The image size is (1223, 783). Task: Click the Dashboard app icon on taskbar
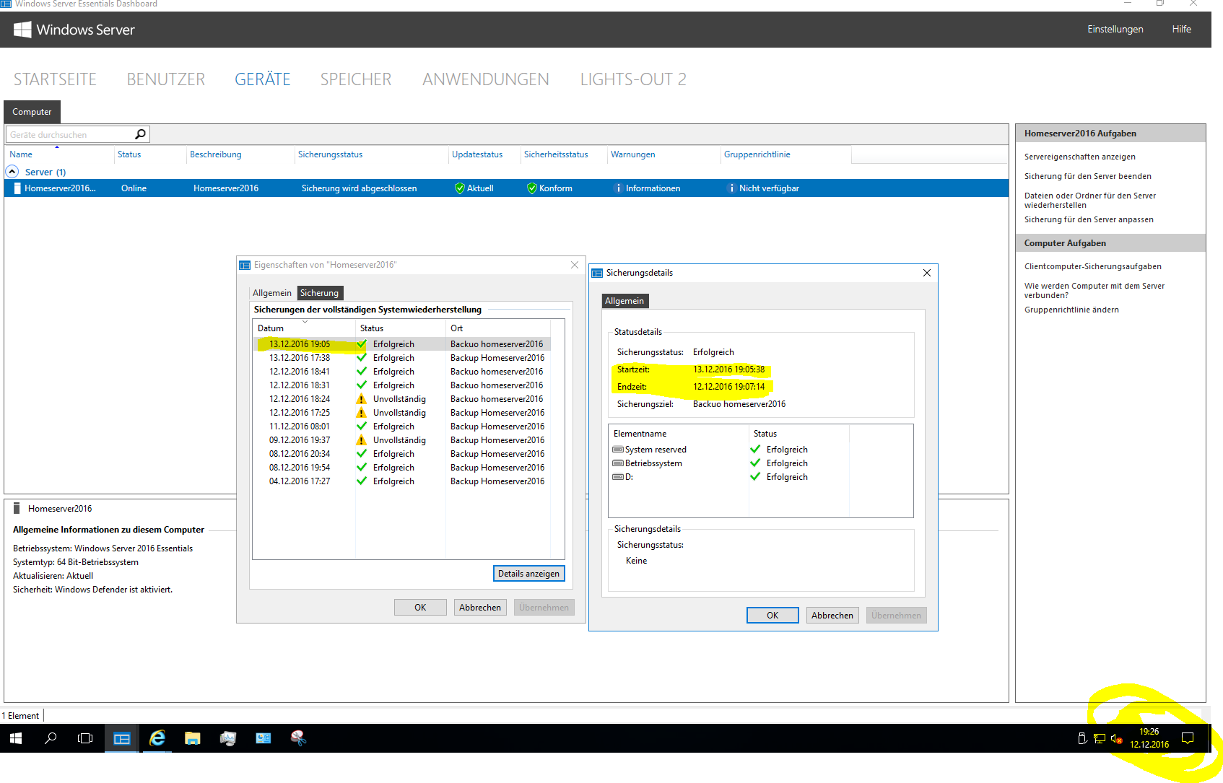[122, 738]
